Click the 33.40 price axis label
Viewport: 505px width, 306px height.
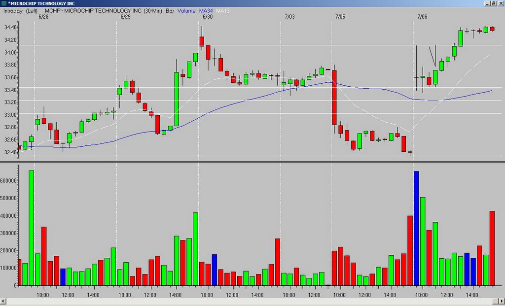tap(10, 90)
